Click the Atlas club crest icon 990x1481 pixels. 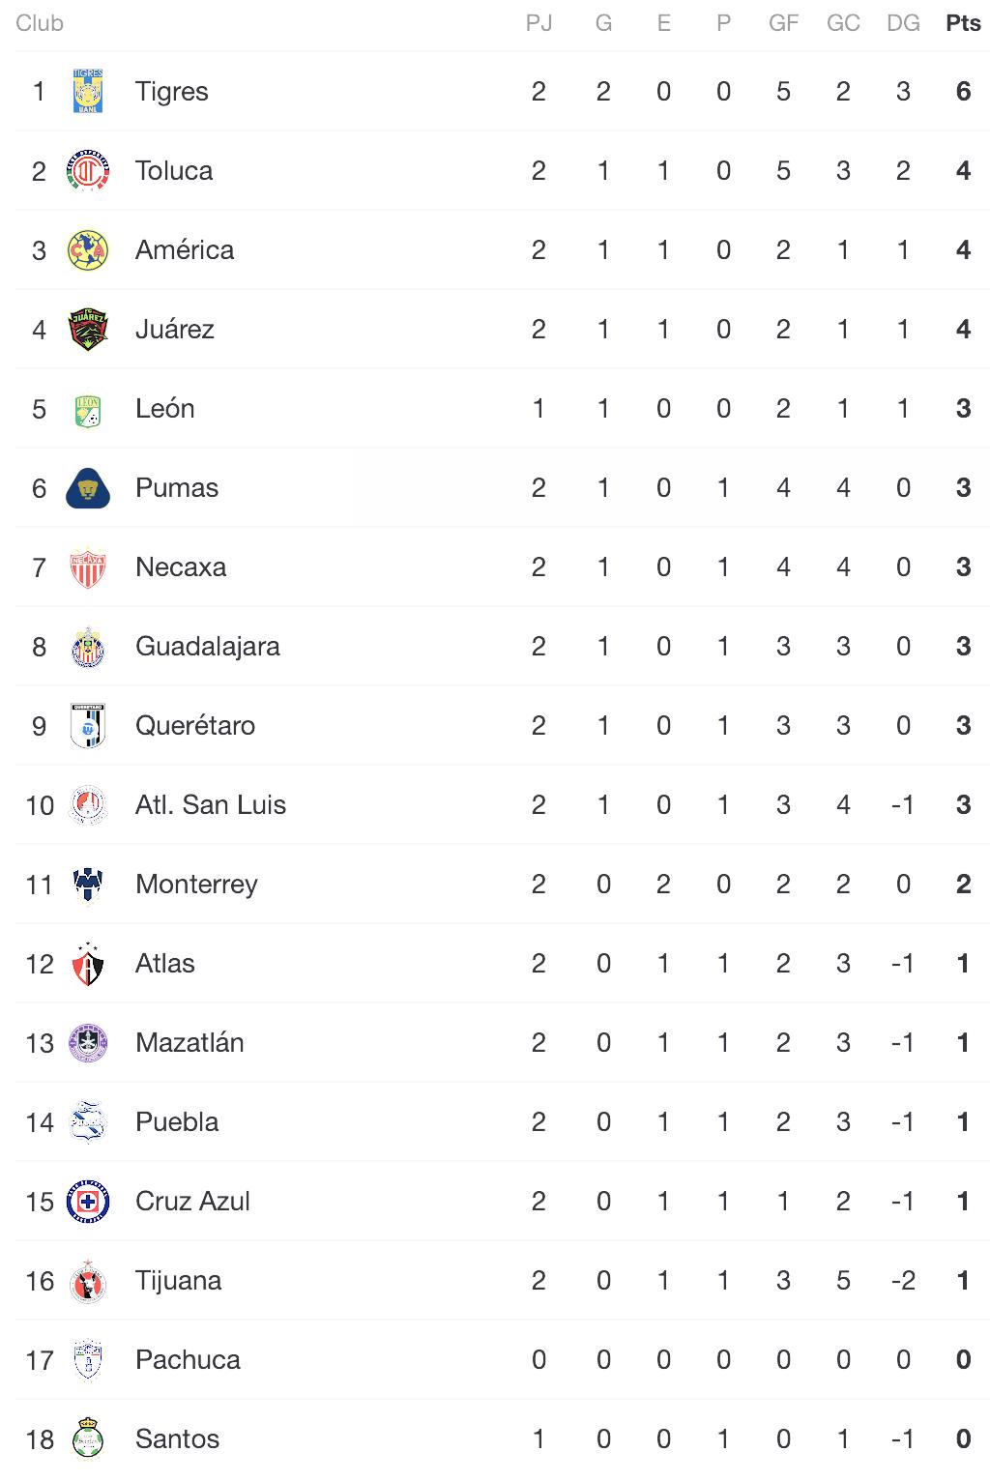(x=88, y=964)
